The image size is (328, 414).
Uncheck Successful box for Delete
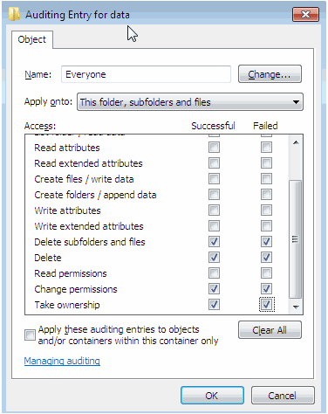pyautogui.click(x=214, y=258)
